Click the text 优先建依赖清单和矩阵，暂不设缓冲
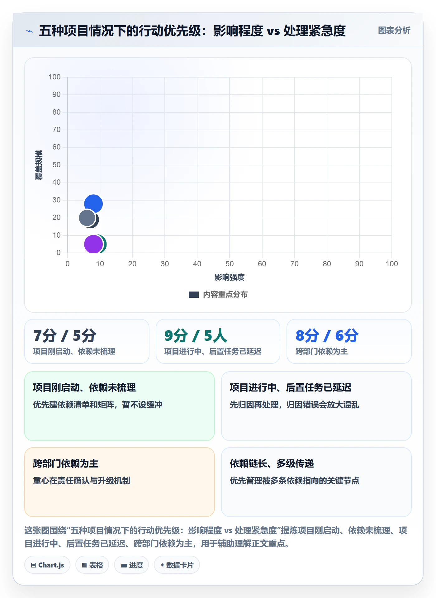Image resolution: width=436 pixels, height=598 pixels. pos(98,405)
